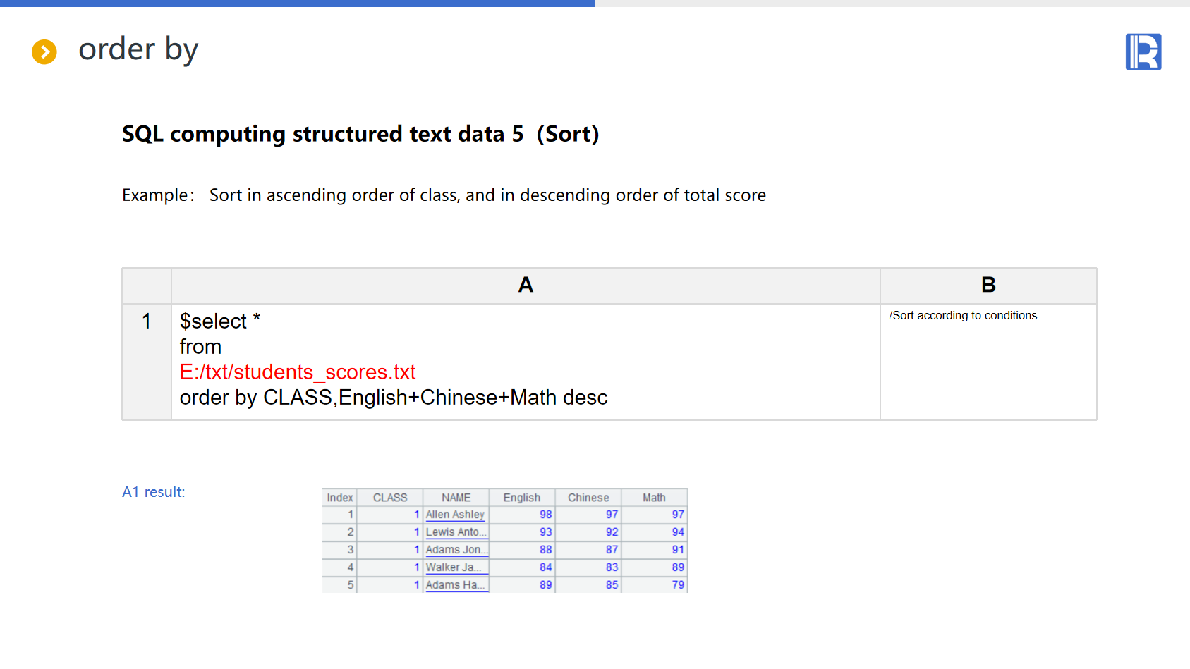Screen dimensions: 1190x669
Task: Click English score 98 in first row
Action: 545,515
